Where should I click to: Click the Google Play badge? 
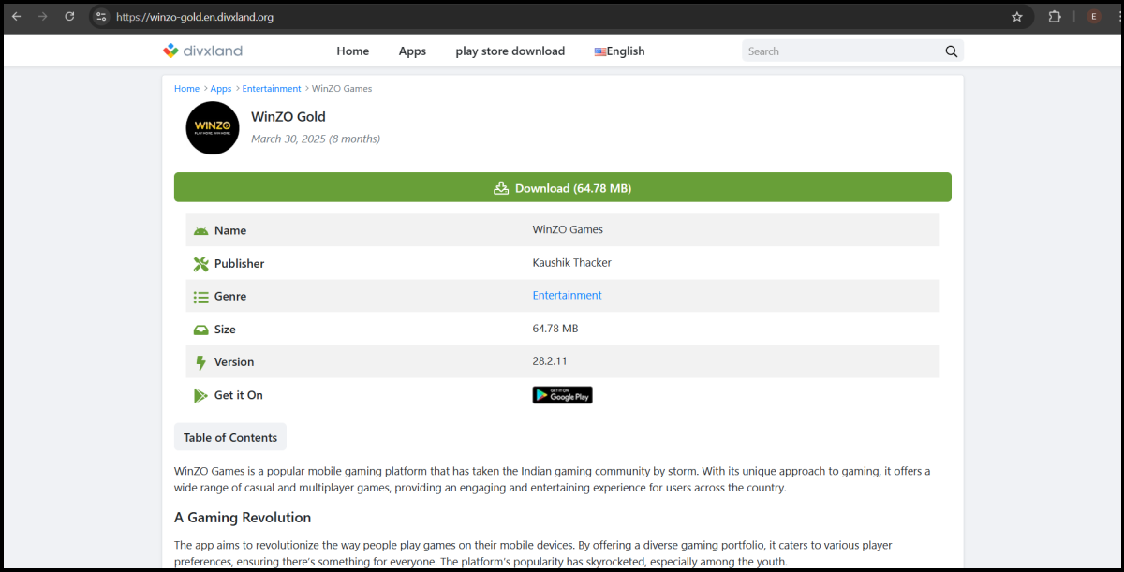point(562,394)
